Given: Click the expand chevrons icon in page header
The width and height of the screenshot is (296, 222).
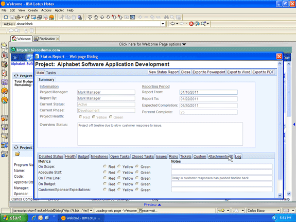Looking at the screenshot, I should 15,58.
